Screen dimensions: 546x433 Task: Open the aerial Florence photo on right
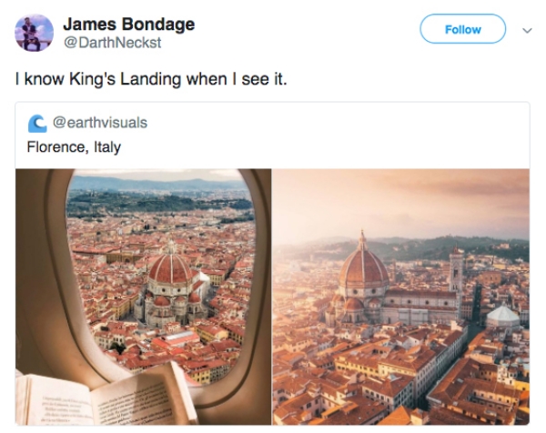click(400, 297)
